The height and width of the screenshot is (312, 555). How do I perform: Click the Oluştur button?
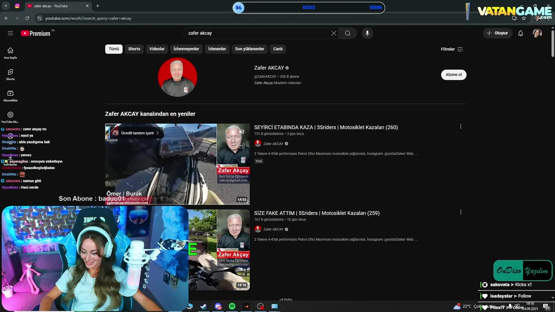[x=497, y=33]
